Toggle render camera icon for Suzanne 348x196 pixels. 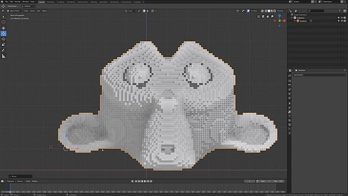tap(345, 21)
